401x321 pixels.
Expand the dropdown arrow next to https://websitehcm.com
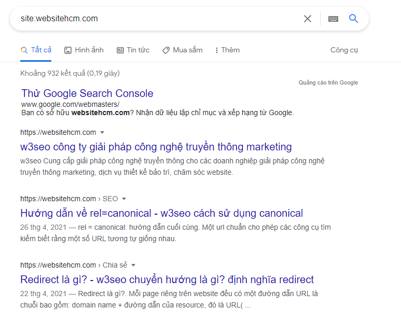[102, 132]
